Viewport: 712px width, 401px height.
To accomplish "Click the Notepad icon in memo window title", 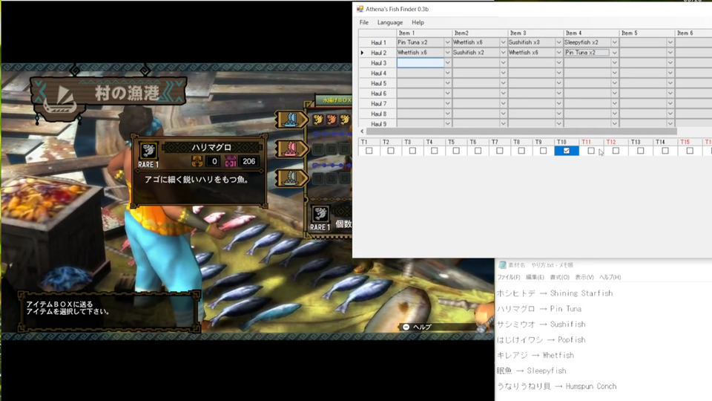I will click(502, 264).
